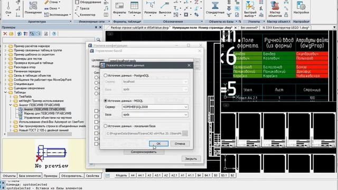This screenshot has width=338, height=190.
Task: Click the Целевая database path field
Action: pos(152,61)
